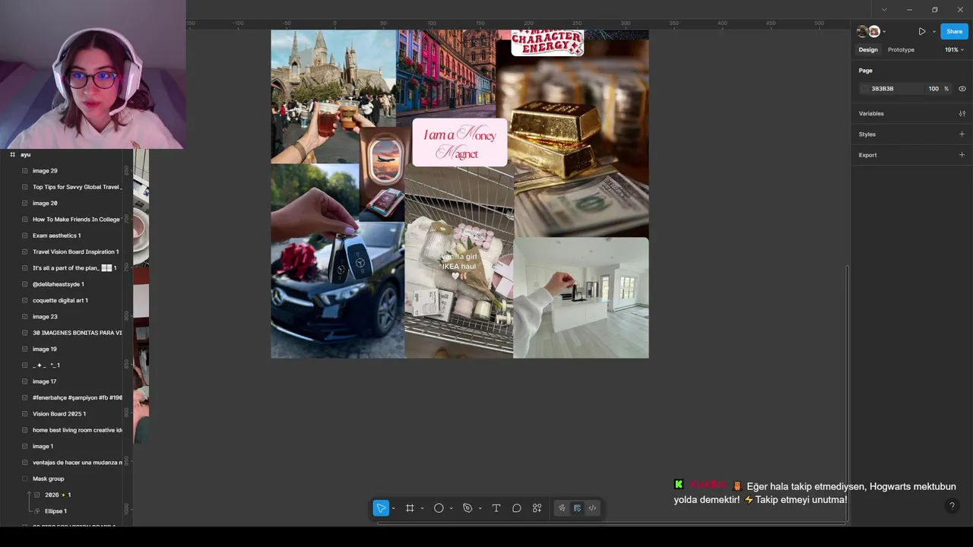Screen dimensions: 973x547
Task: Open the window tab dropdown chevron in the title bar
Action: [x=884, y=10]
